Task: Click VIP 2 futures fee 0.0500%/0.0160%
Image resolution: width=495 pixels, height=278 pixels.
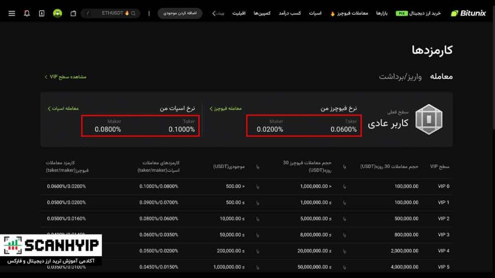Action: [x=66, y=219]
